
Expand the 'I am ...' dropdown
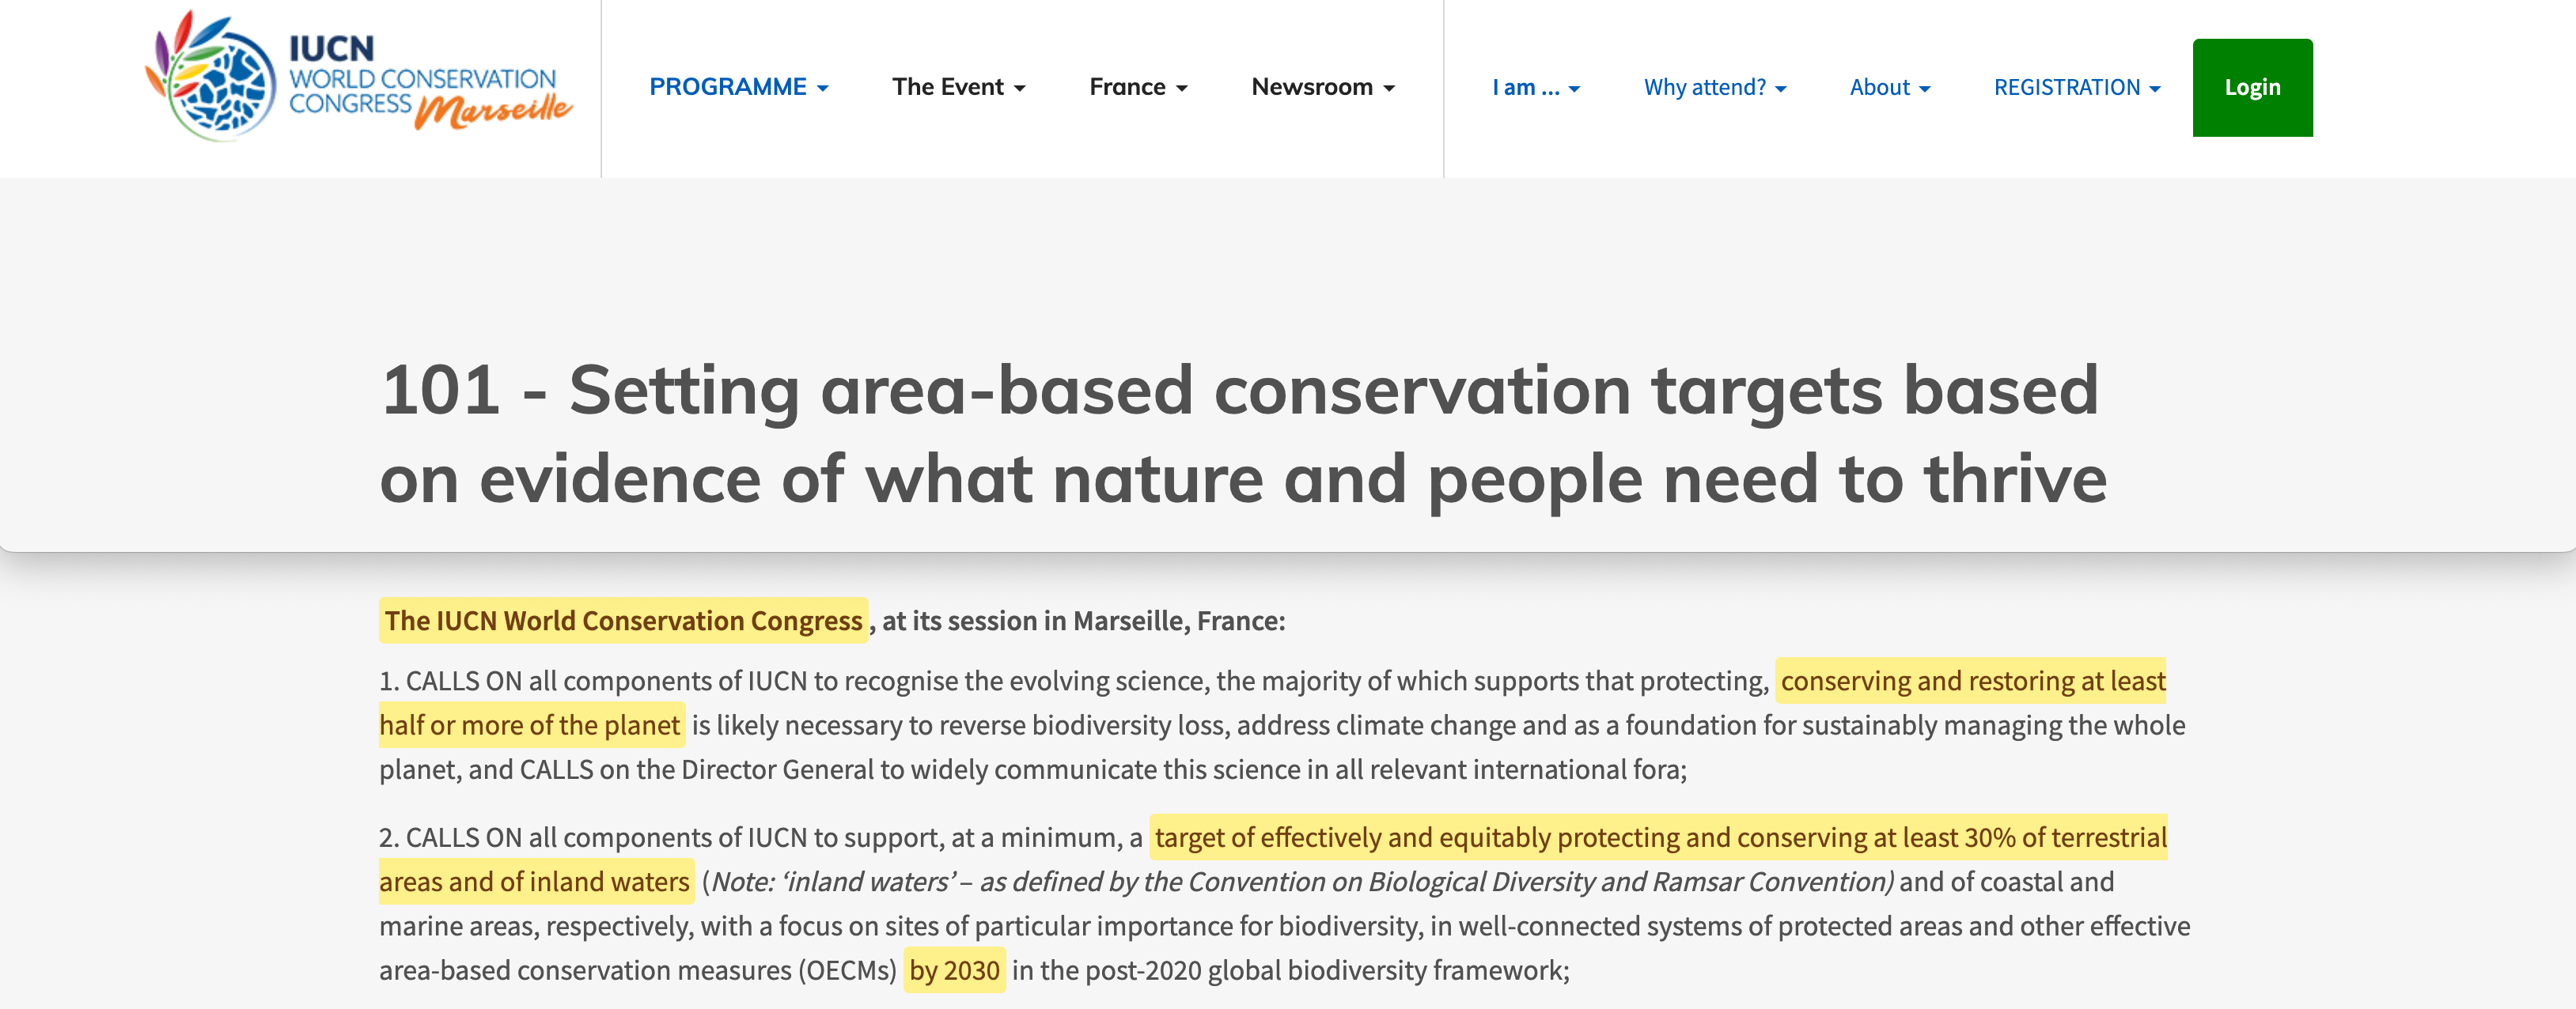click(x=1535, y=88)
